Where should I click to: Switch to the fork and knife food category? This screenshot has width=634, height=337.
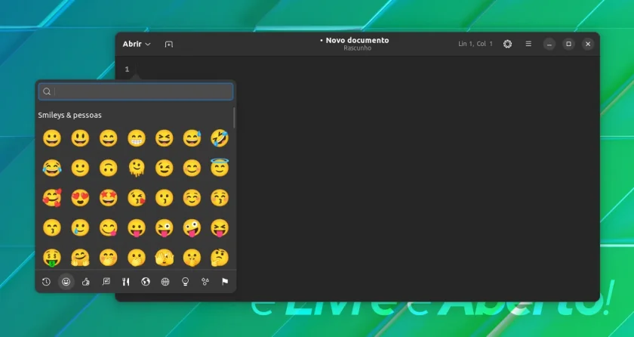click(126, 282)
